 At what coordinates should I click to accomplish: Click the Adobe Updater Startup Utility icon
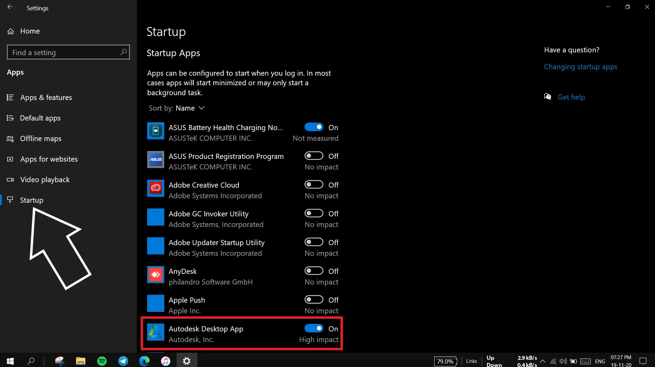click(156, 246)
